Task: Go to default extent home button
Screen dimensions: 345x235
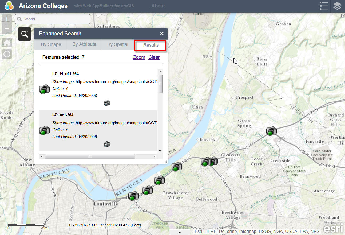Action: point(7,42)
